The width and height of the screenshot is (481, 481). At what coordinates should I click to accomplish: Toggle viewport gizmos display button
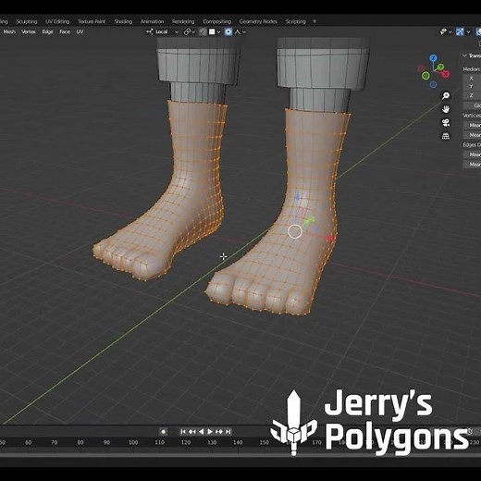tap(460, 31)
